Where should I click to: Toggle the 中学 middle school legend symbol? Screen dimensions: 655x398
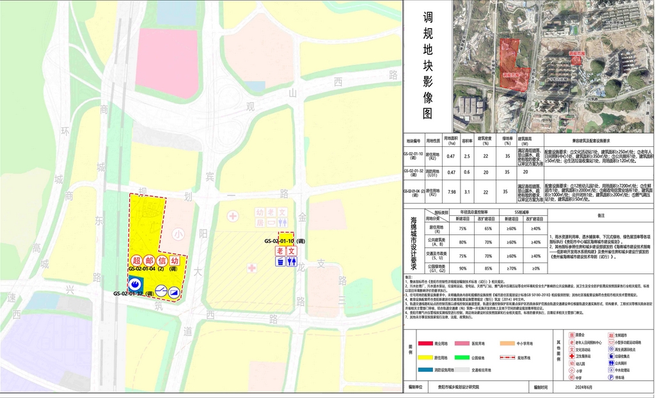pos(571,378)
